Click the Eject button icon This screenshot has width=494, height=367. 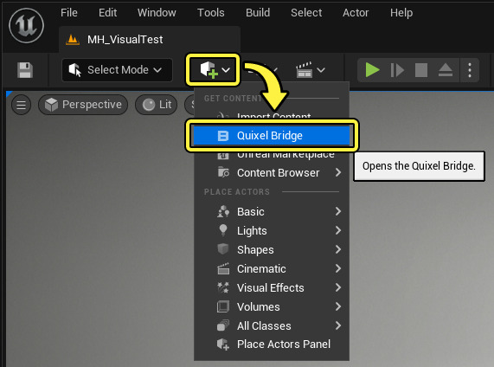coord(446,70)
